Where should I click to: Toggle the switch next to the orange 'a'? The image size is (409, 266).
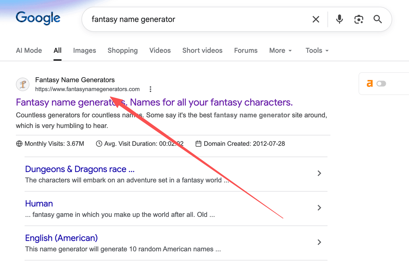pyautogui.click(x=381, y=84)
